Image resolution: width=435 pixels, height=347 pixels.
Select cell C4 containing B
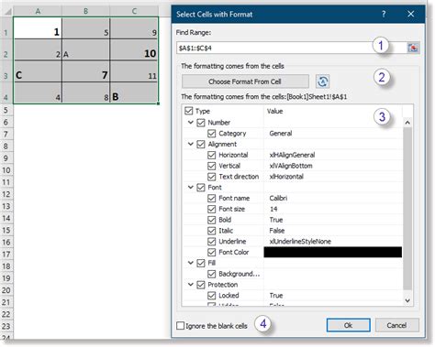tap(134, 92)
